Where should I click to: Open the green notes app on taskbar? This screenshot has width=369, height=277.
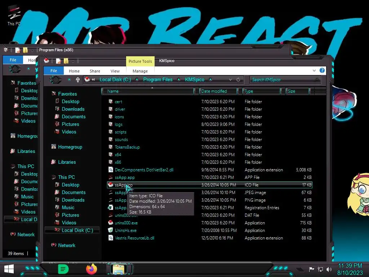[x=63, y=269]
